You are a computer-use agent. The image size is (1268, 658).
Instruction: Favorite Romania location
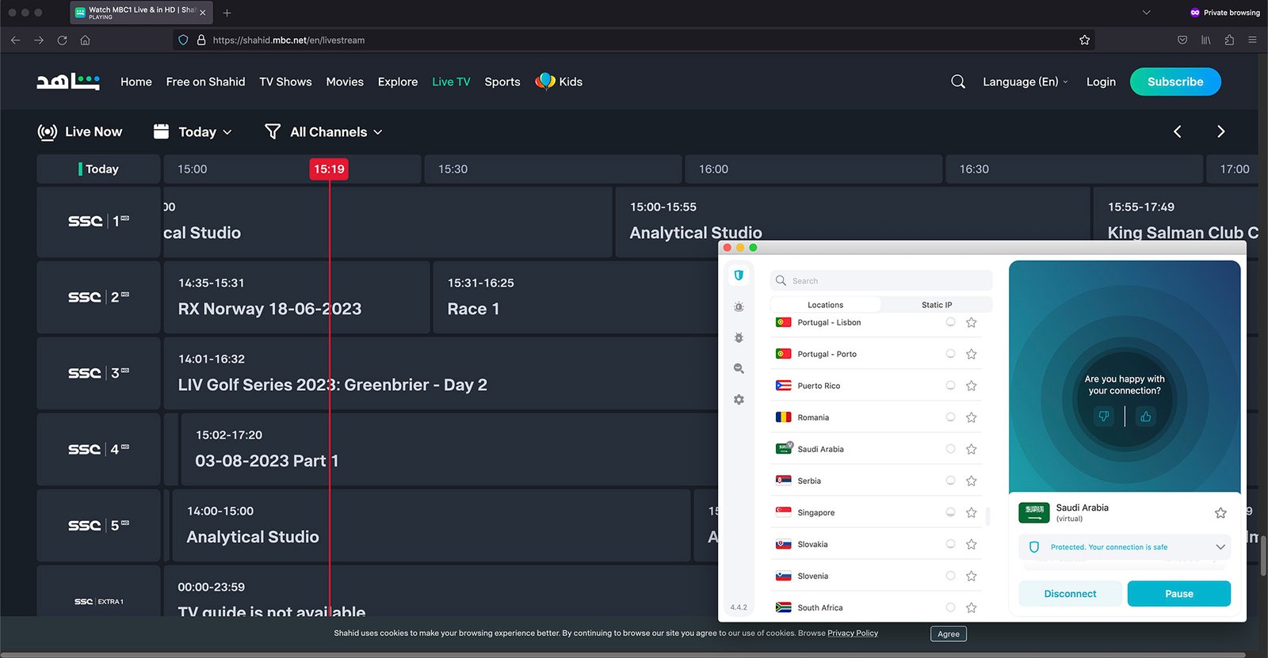[971, 417]
